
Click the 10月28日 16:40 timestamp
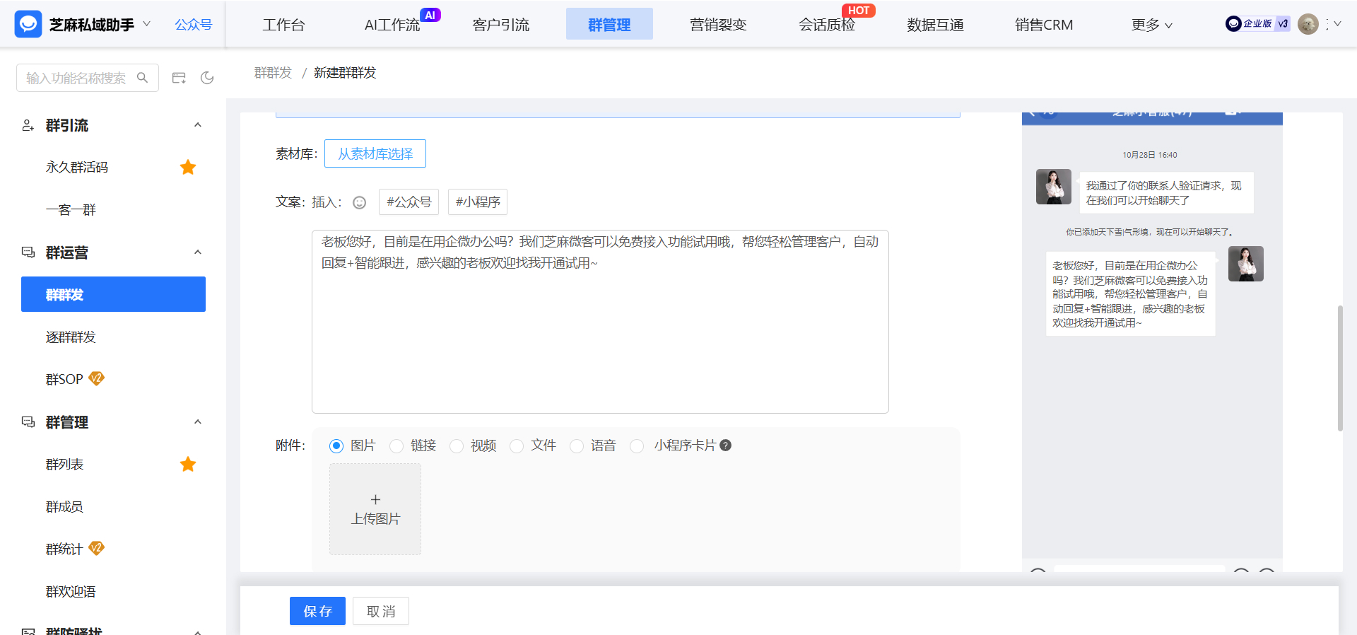tap(1150, 155)
